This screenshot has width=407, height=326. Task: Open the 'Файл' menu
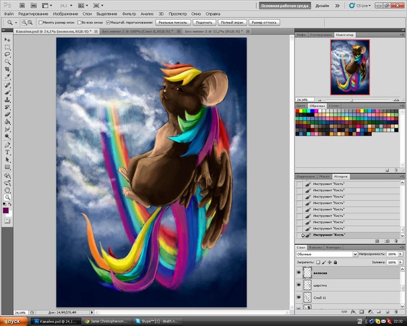click(x=9, y=13)
